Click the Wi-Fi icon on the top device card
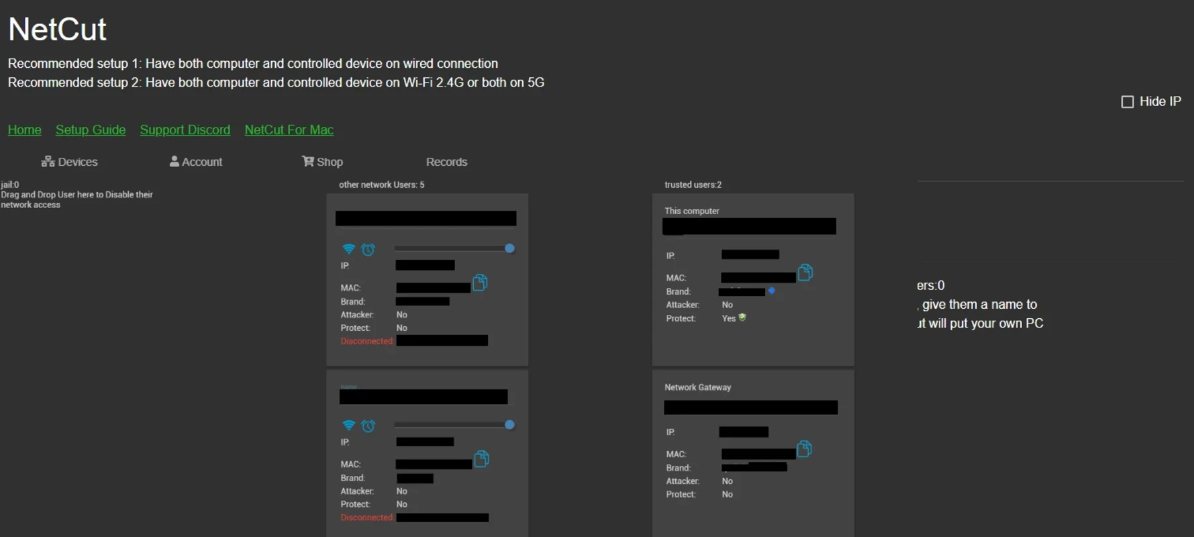The height and width of the screenshot is (537, 1194). tap(348, 249)
